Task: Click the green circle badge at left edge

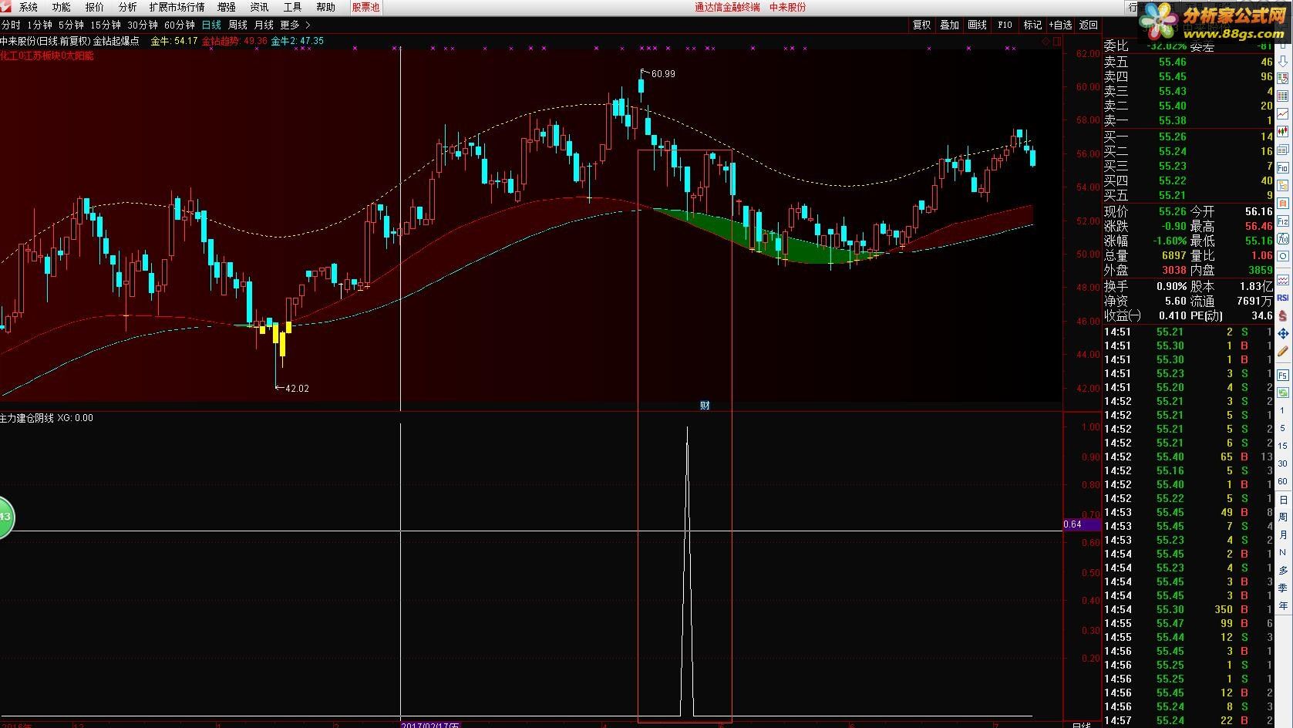Action: tap(5, 516)
